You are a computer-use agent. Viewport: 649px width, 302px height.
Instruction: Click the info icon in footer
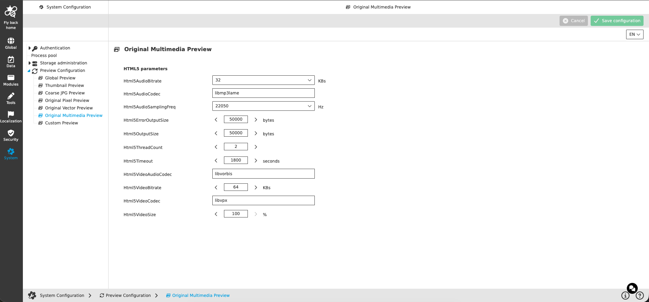coord(625,296)
